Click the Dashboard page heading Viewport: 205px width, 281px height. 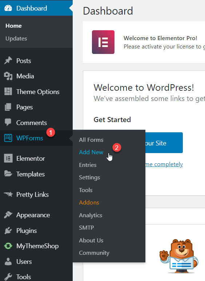click(108, 11)
